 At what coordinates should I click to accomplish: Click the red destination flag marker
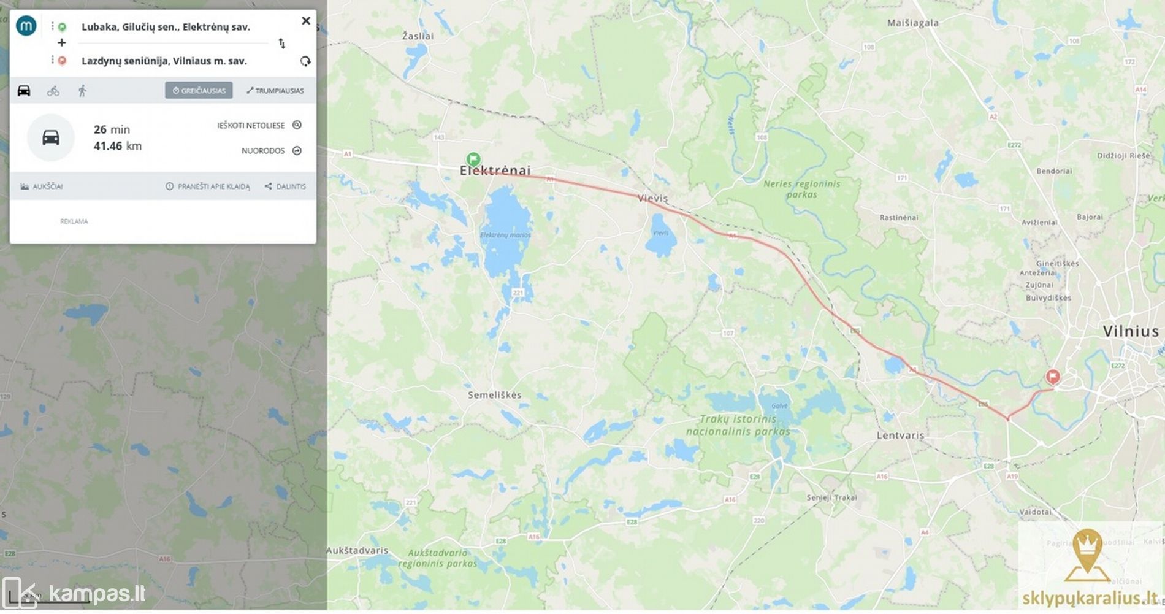click(x=1053, y=377)
